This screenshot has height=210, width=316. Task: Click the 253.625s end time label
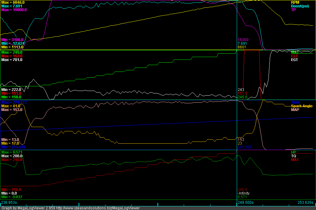click(x=306, y=203)
